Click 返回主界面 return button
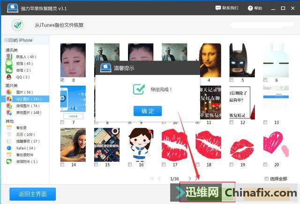The width and height of the screenshot is (300, 204). point(32,194)
